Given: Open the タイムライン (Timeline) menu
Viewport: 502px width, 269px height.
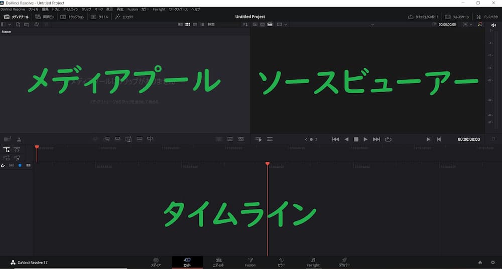Looking at the screenshot, I should pos(70,9).
